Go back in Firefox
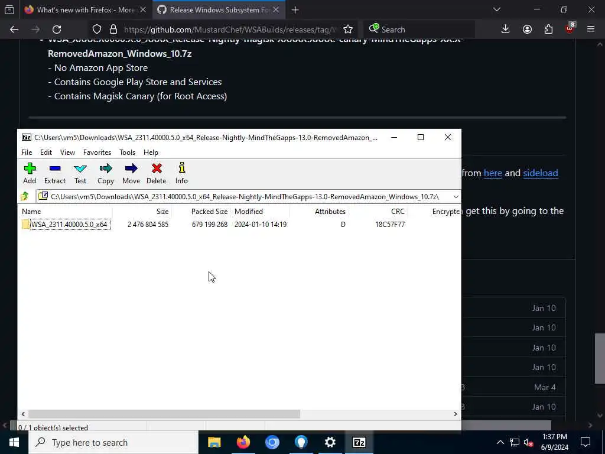Screen dimensions: 605x454 14,30
